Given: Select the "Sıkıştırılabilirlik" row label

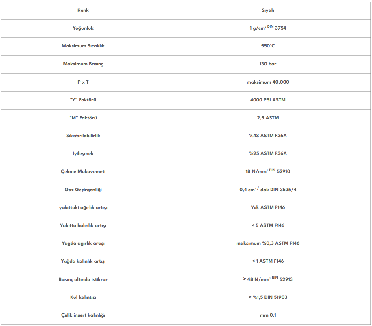Looking at the screenshot, I should 83,136.
